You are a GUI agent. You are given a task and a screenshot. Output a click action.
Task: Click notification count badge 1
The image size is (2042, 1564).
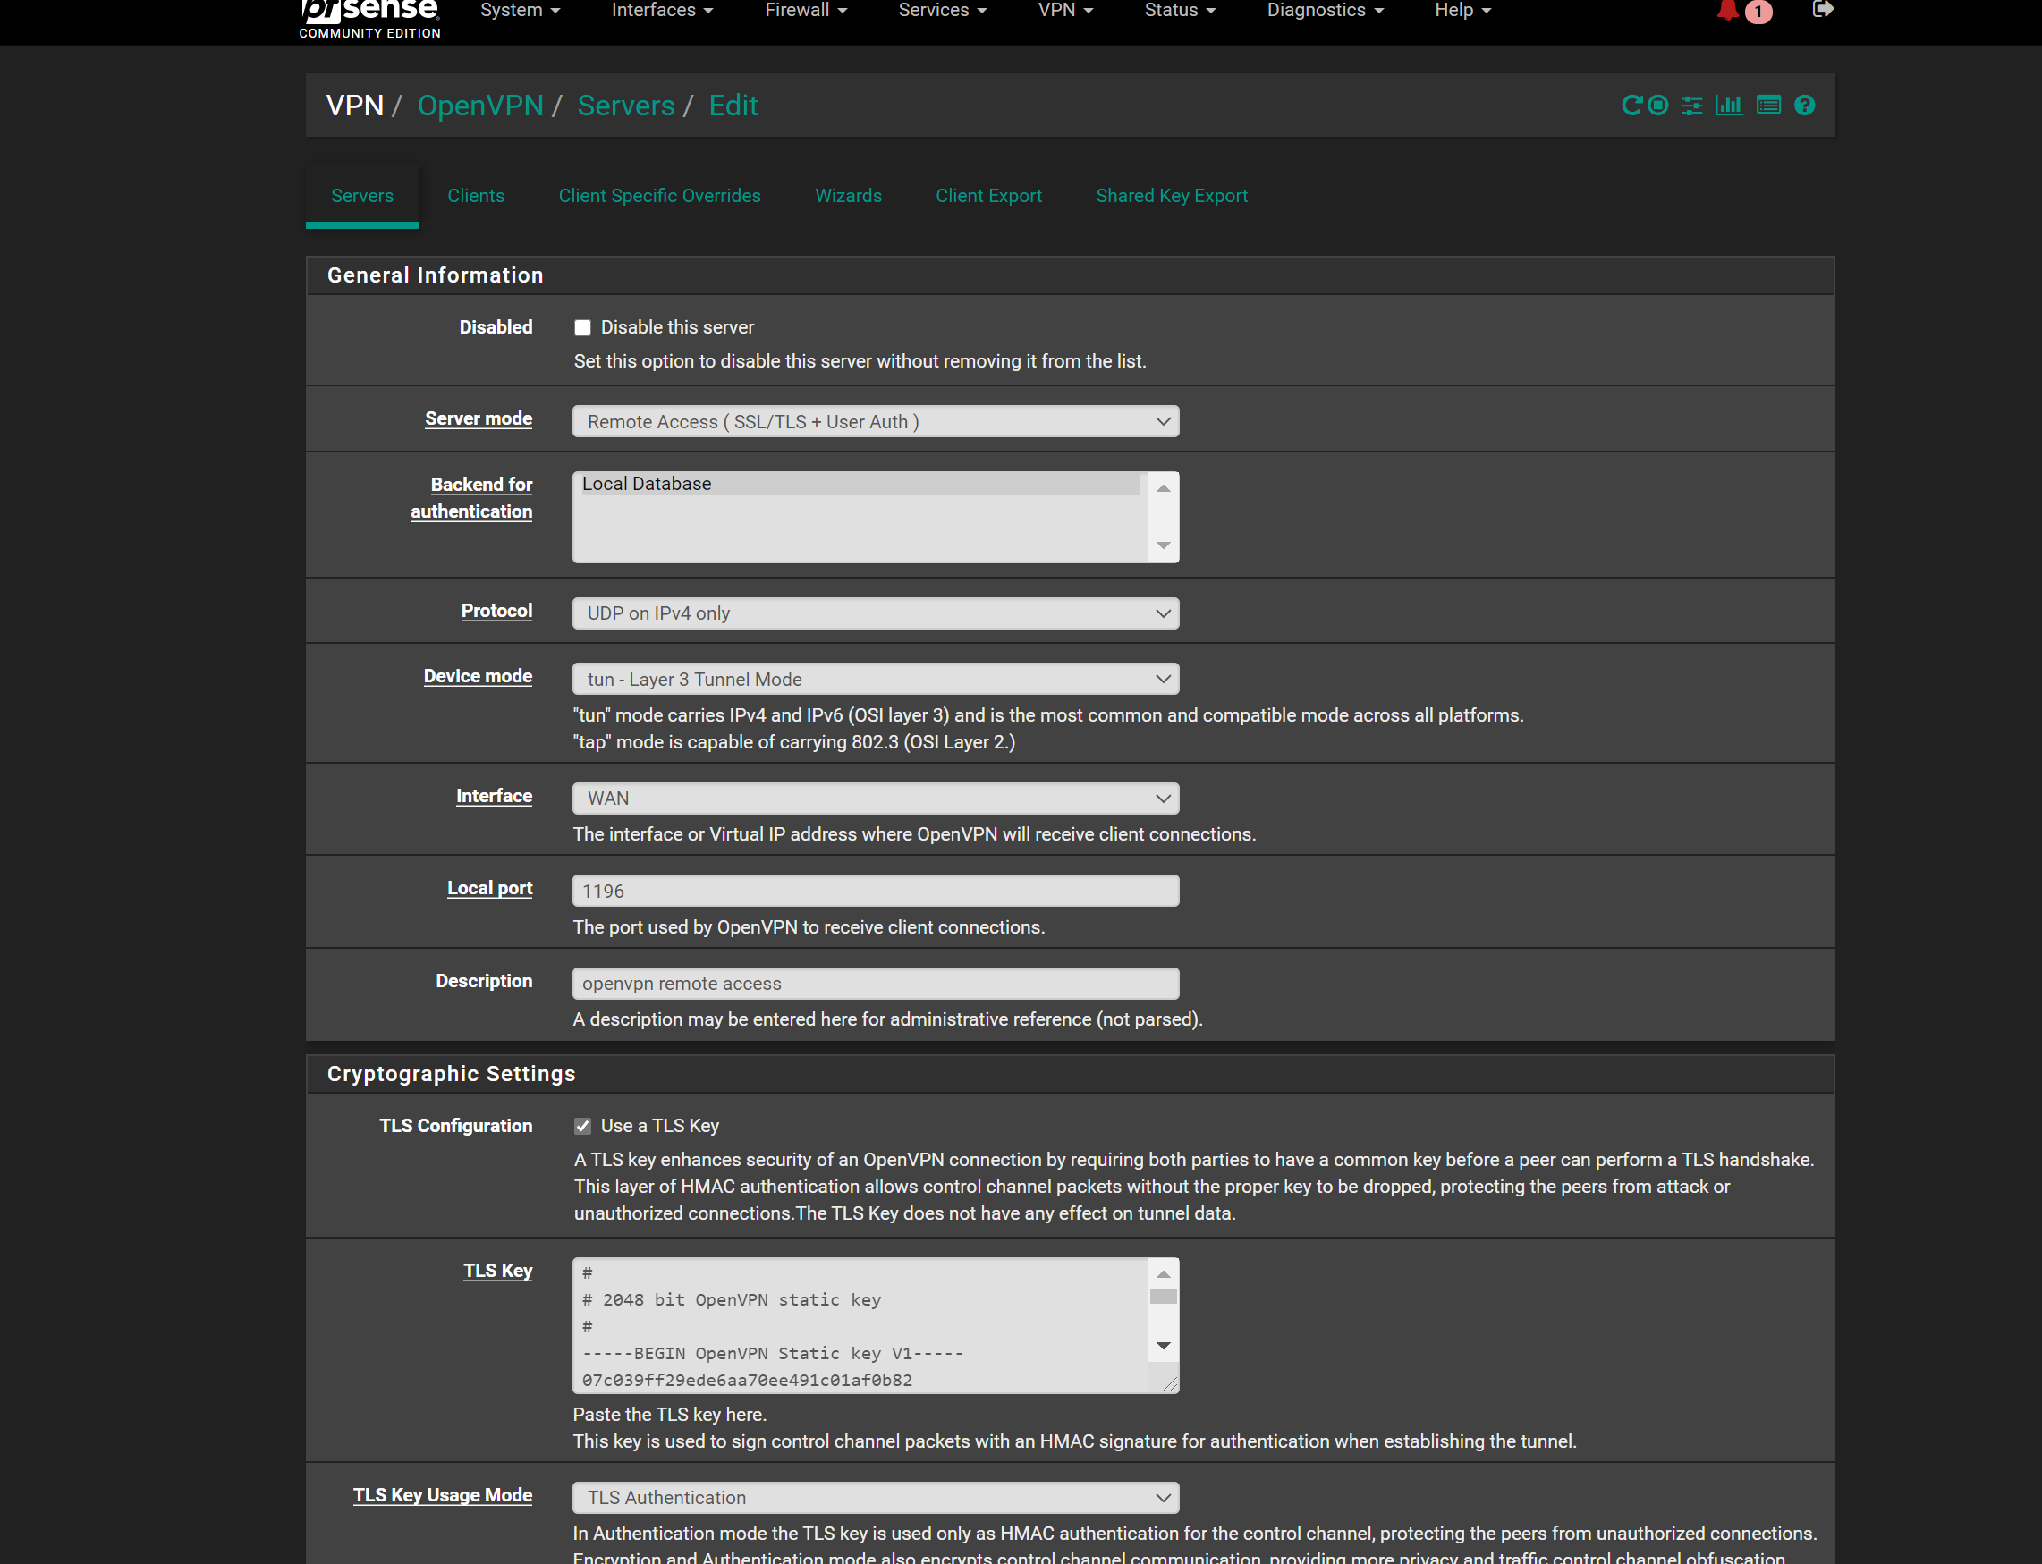[1758, 11]
